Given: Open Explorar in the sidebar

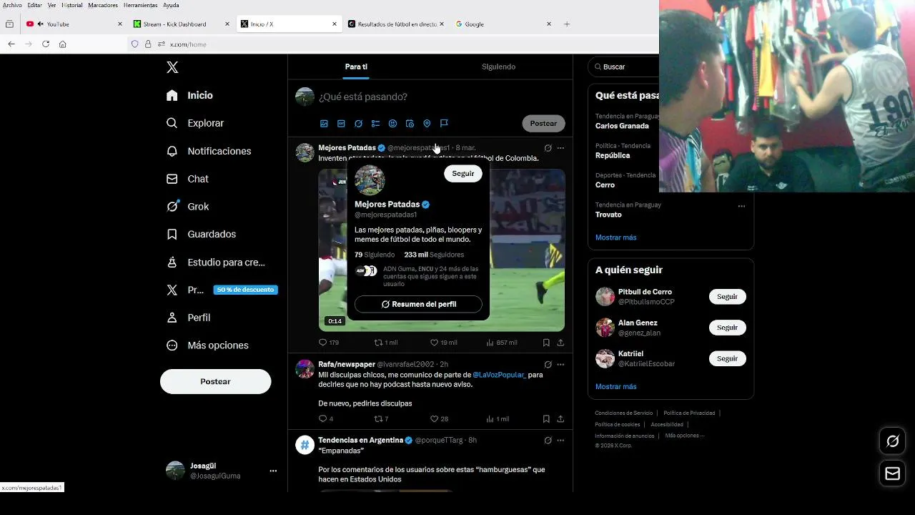Looking at the screenshot, I should point(195,123).
